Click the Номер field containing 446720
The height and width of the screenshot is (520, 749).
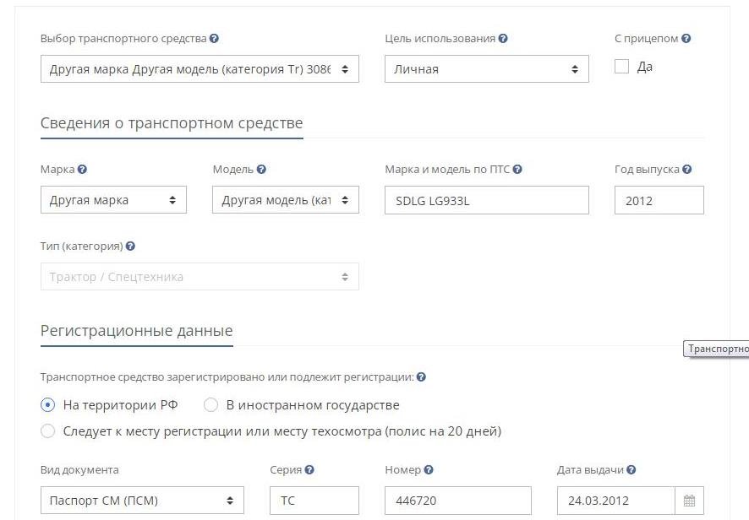point(458,501)
